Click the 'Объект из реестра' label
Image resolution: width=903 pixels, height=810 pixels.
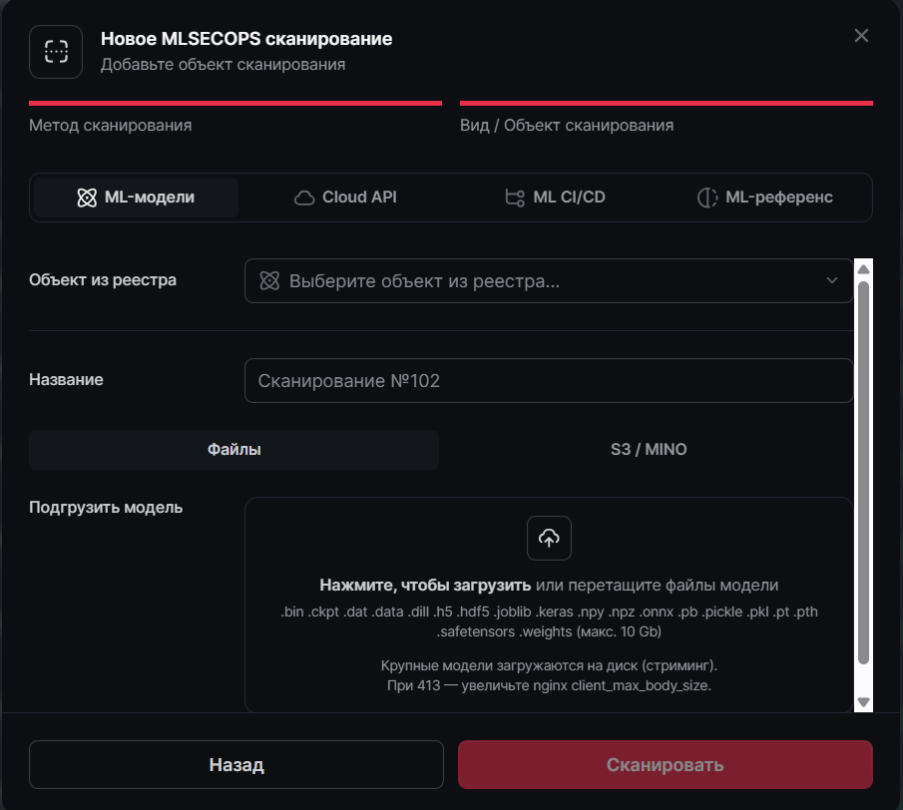click(x=103, y=280)
